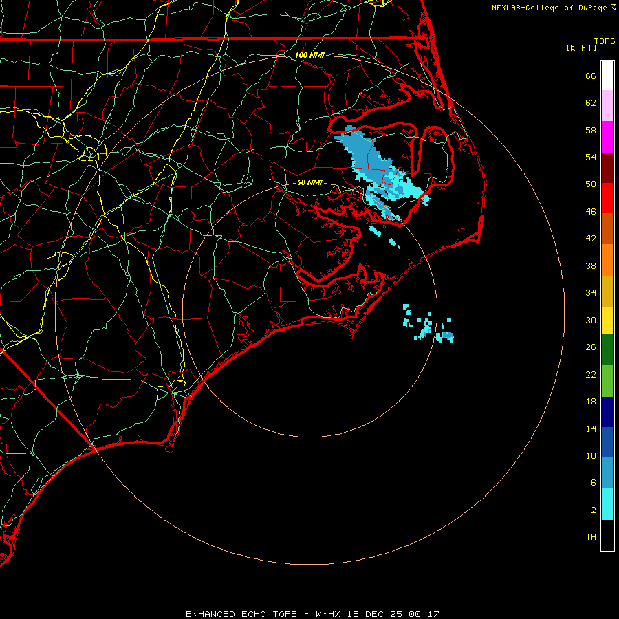Click the legend value 10
The width and height of the screenshot is (619, 619).
click(x=591, y=456)
